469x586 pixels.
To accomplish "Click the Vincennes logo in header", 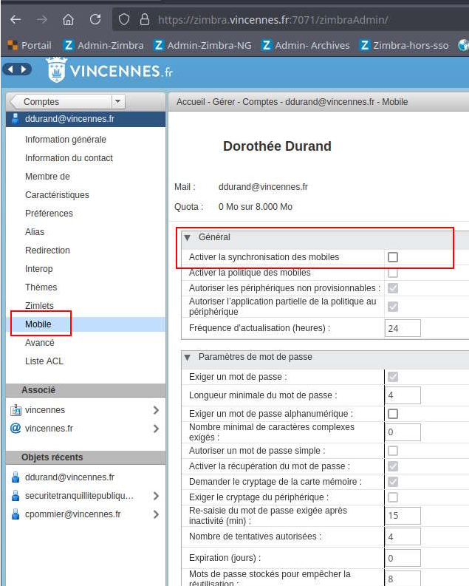I will point(111,70).
